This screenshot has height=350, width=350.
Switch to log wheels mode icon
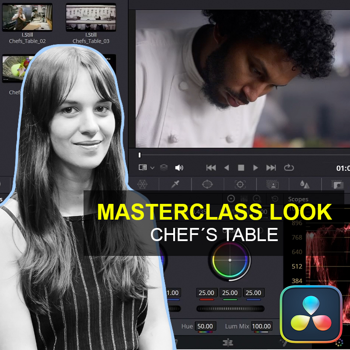click(x=257, y=199)
